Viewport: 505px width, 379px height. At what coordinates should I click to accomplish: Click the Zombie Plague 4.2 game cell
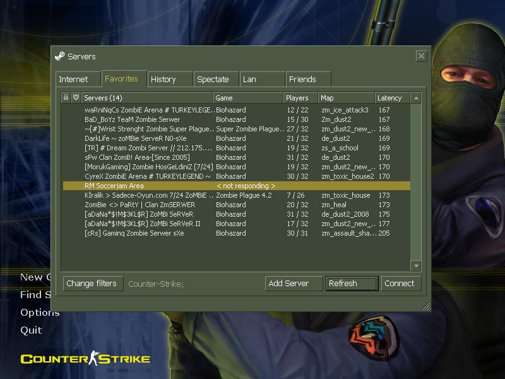pyautogui.click(x=244, y=195)
